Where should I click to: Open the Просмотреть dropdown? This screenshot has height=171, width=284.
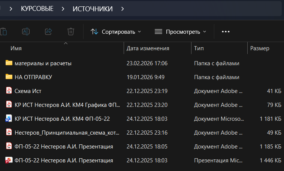pos(181,31)
